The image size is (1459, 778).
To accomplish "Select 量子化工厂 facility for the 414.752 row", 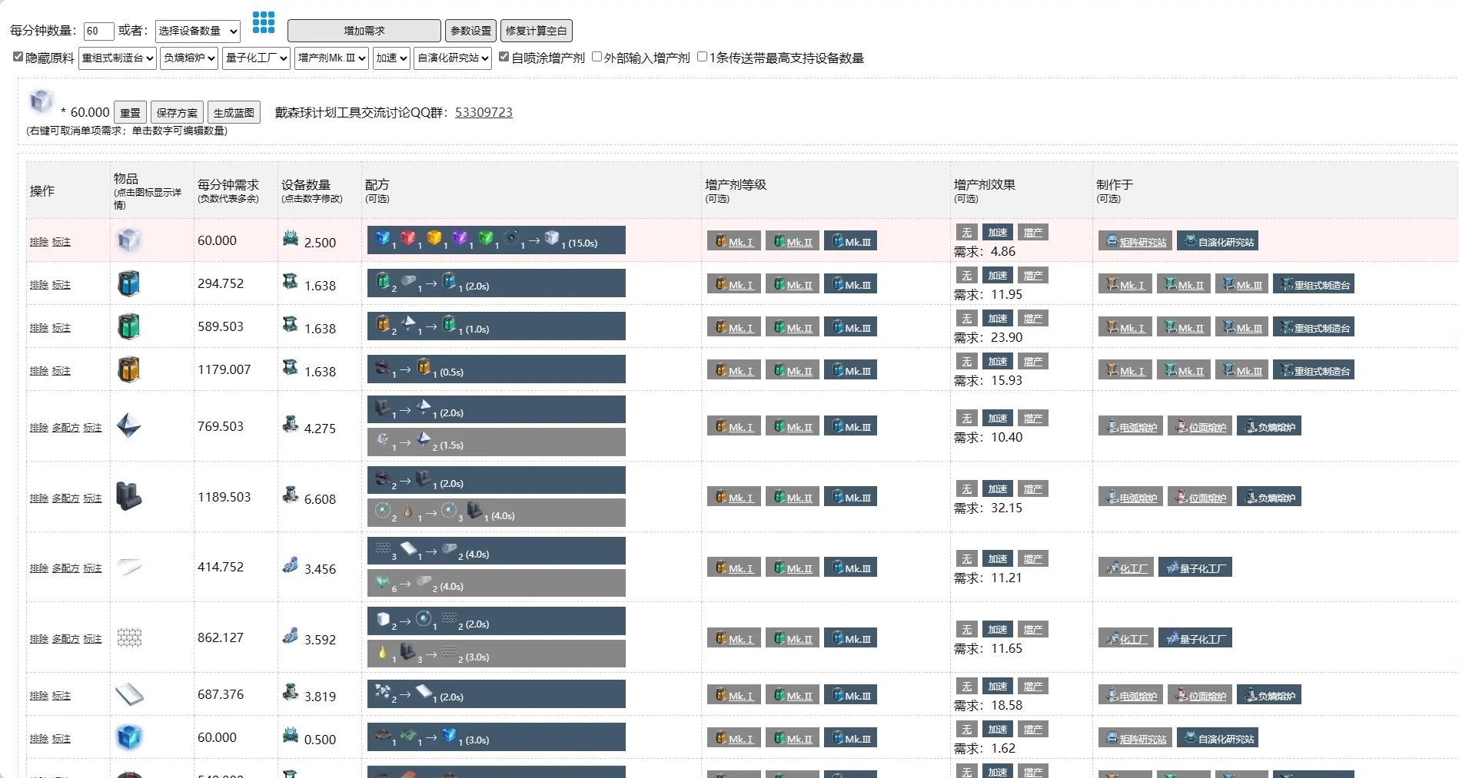I will [x=1195, y=567].
